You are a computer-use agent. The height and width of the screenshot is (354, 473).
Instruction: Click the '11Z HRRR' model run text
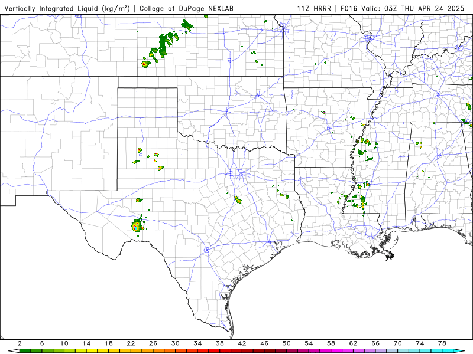pyautogui.click(x=314, y=9)
